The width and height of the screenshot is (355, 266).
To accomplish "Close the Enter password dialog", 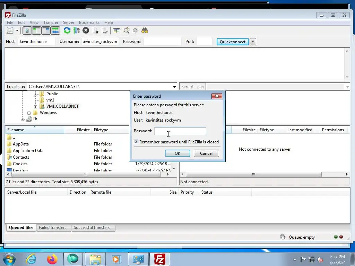I will (217, 96).
